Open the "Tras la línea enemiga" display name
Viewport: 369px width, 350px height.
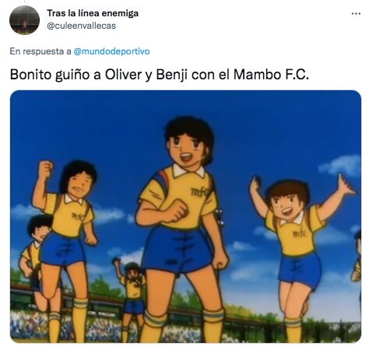pyautogui.click(x=93, y=13)
